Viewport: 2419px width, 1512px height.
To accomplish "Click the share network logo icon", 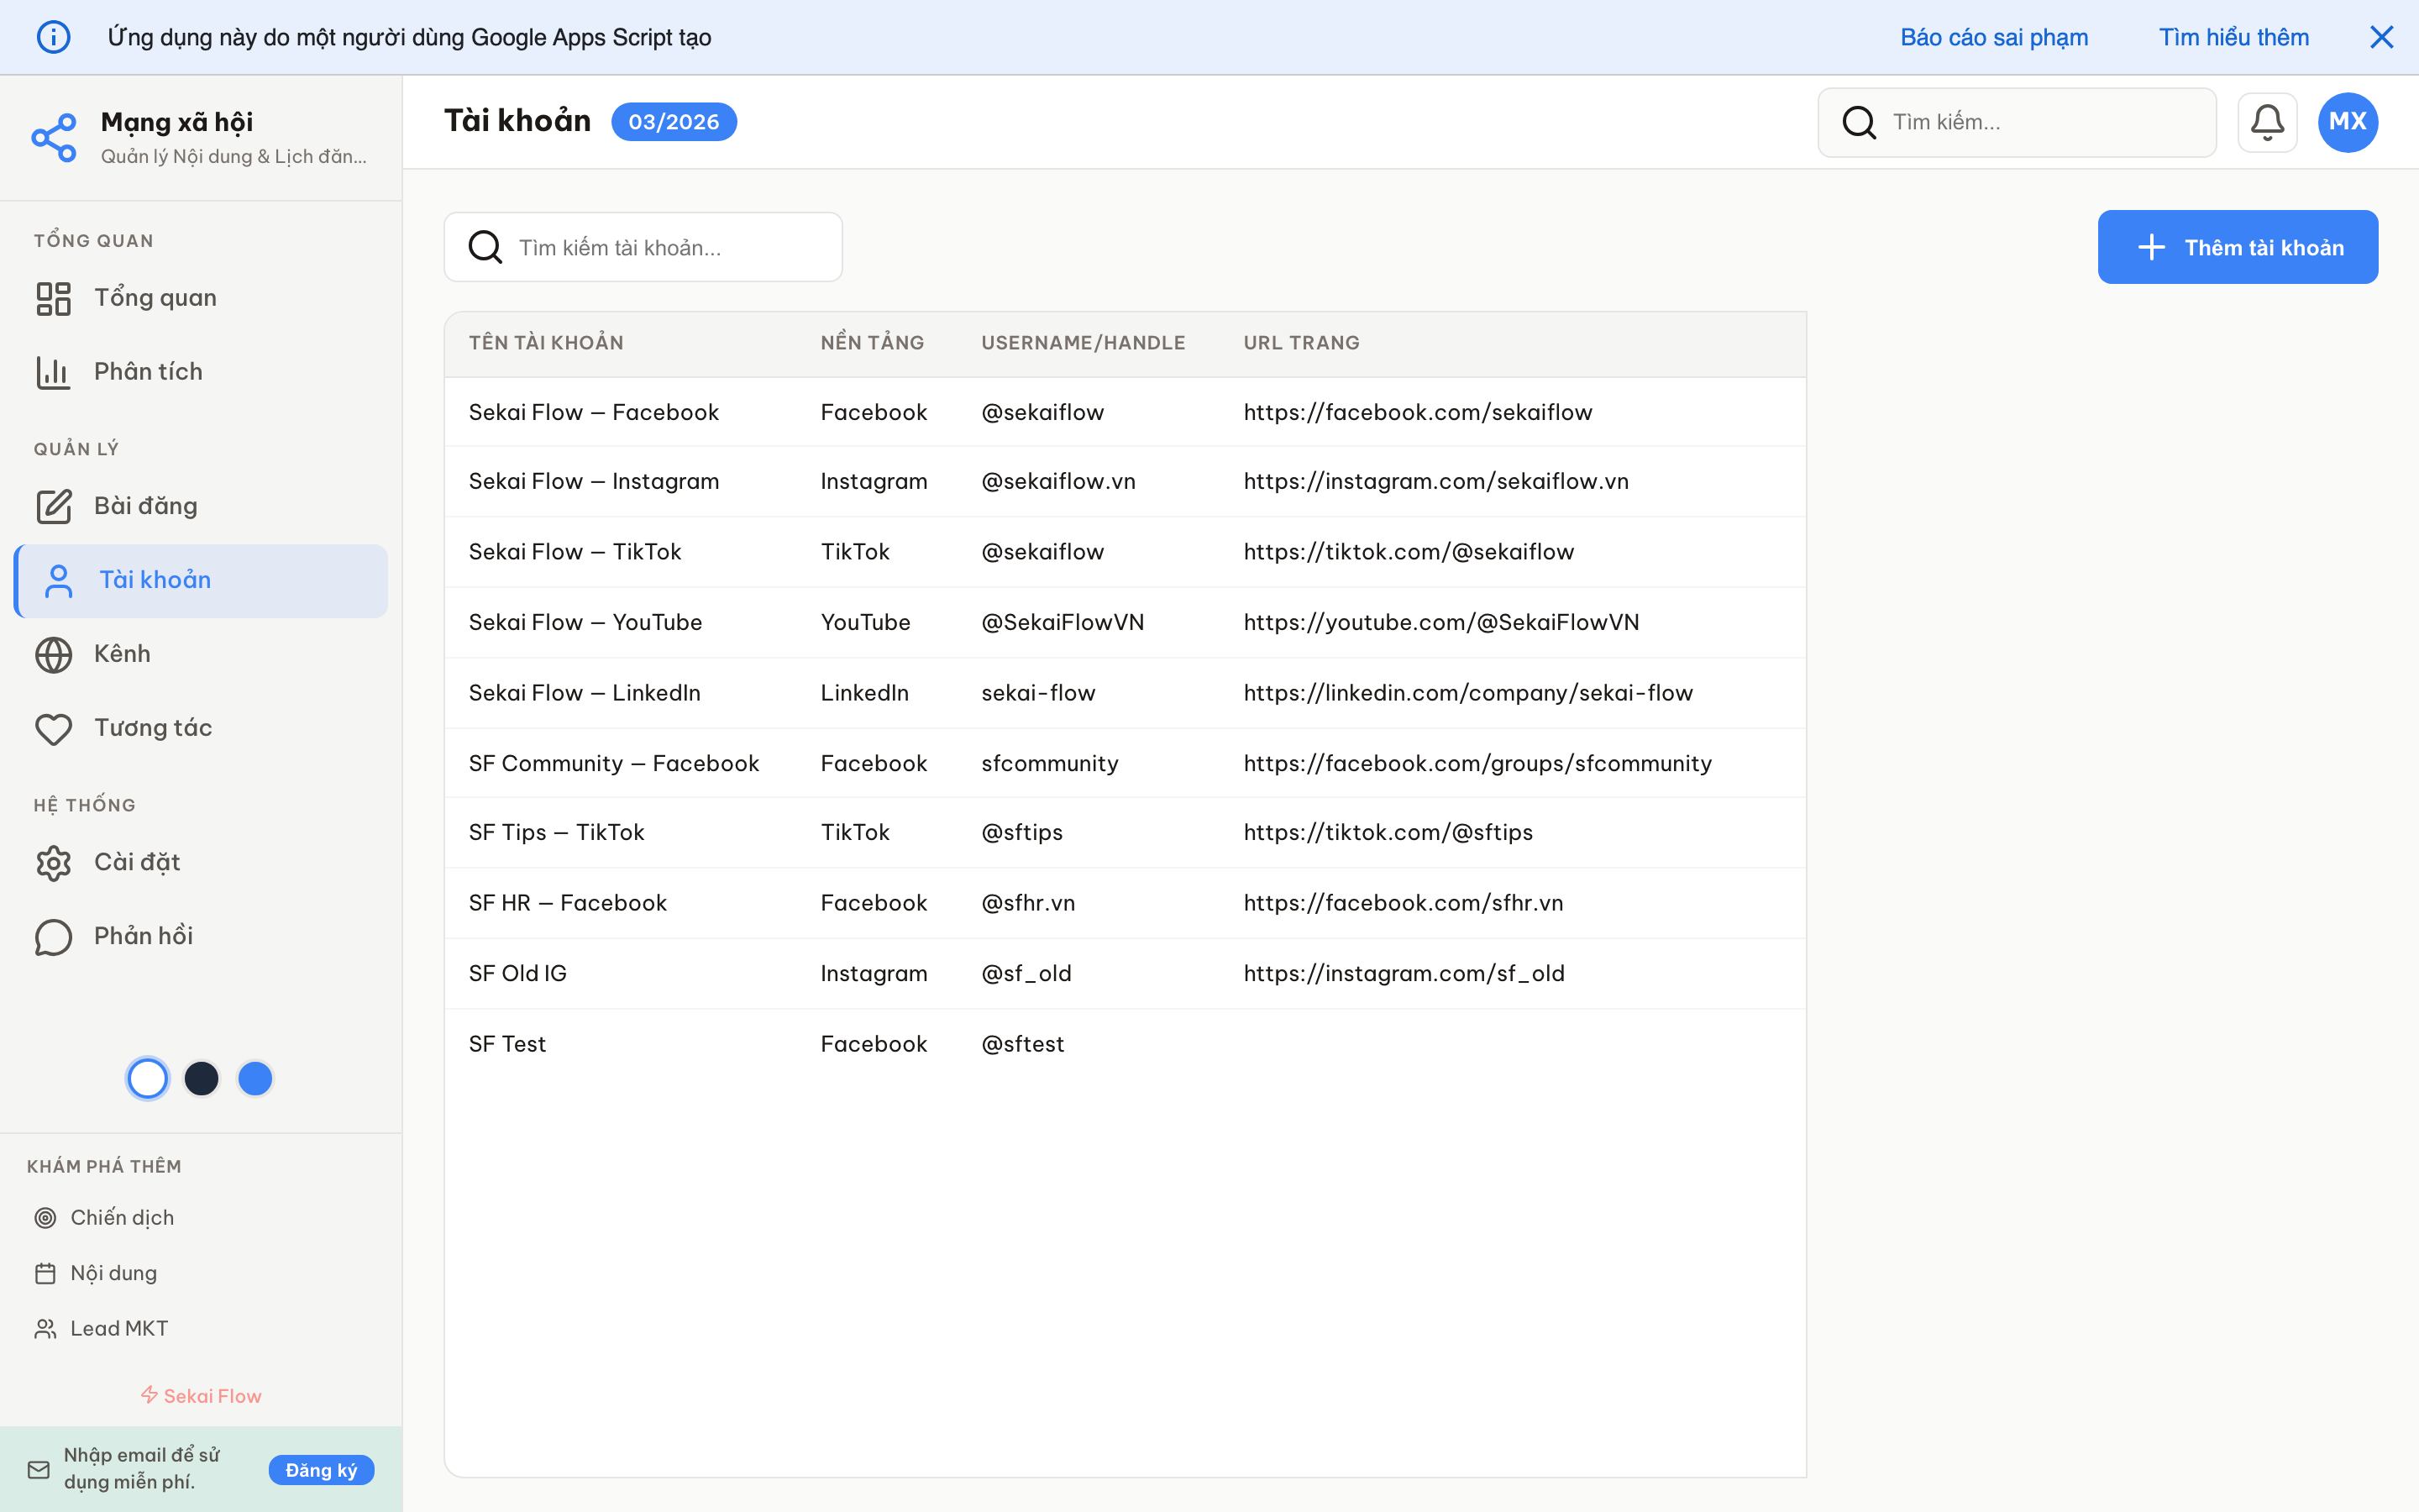I will [x=54, y=138].
